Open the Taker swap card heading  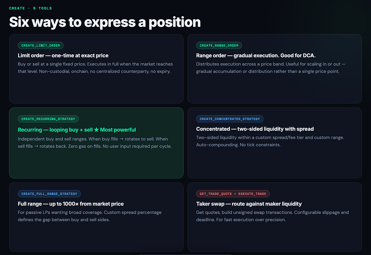point(249,204)
